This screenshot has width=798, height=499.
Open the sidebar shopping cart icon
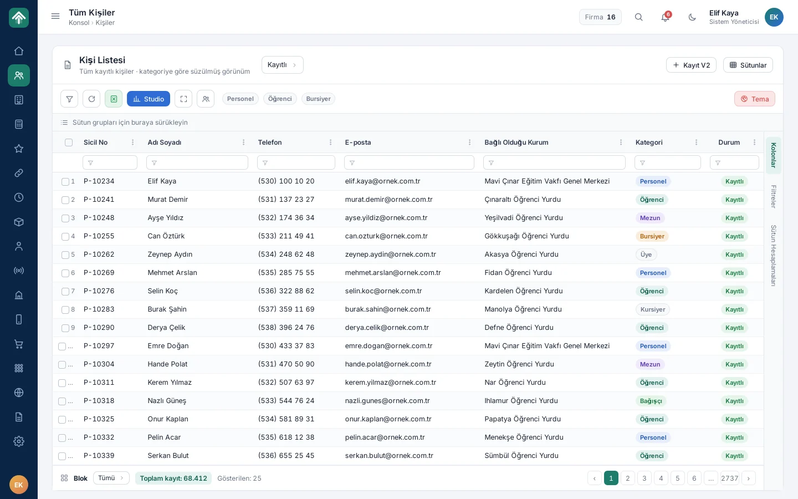19,344
